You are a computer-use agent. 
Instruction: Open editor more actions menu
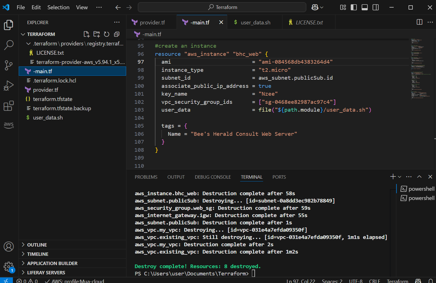(x=430, y=22)
